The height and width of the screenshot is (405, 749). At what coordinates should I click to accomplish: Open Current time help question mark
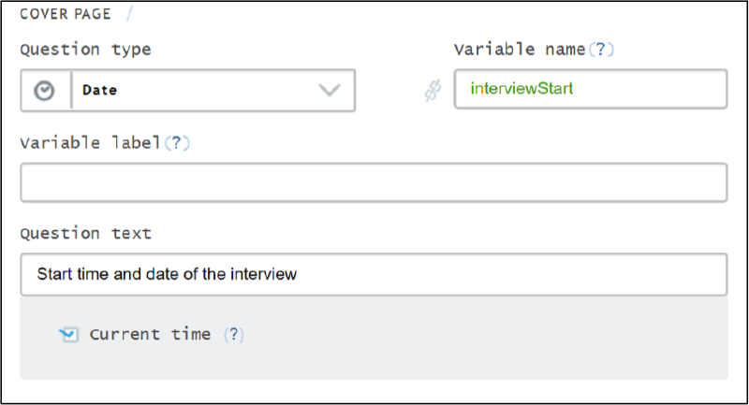[x=235, y=334]
